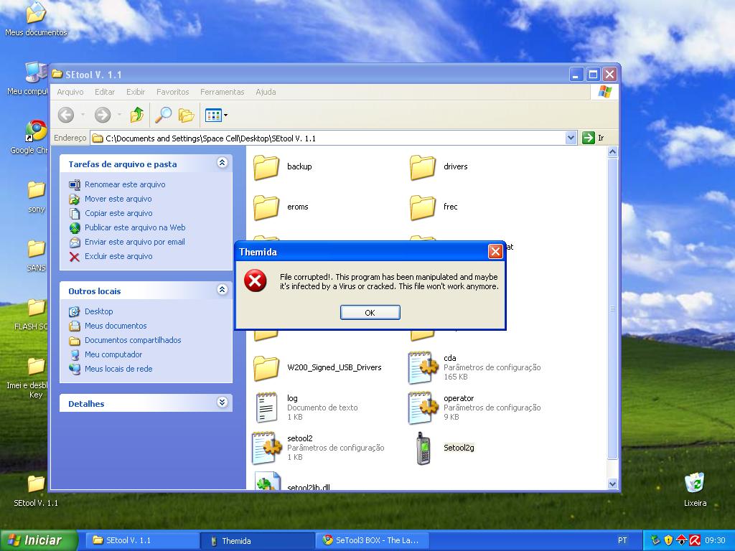Image resolution: width=735 pixels, height=551 pixels.
Task: Collapse Tarefas de arquivo e pasta panel
Action: [x=223, y=163]
